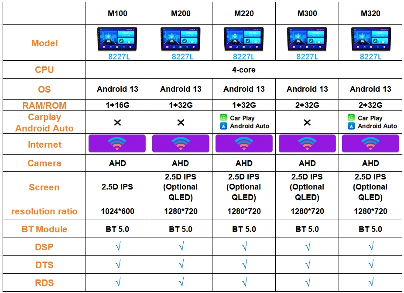Click the CarPlay icon in M320 column
Viewport: 404px width, 293px height.
click(351, 118)
